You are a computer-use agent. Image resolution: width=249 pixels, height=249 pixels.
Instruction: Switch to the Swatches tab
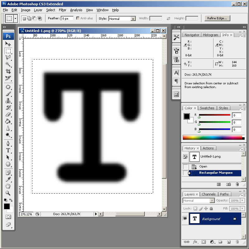[x=207, y=108]
